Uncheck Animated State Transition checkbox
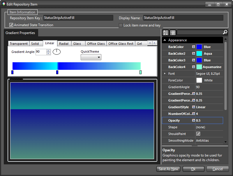Image resolution: width=233 pixels, height=176 pixels. coord(11,25)
